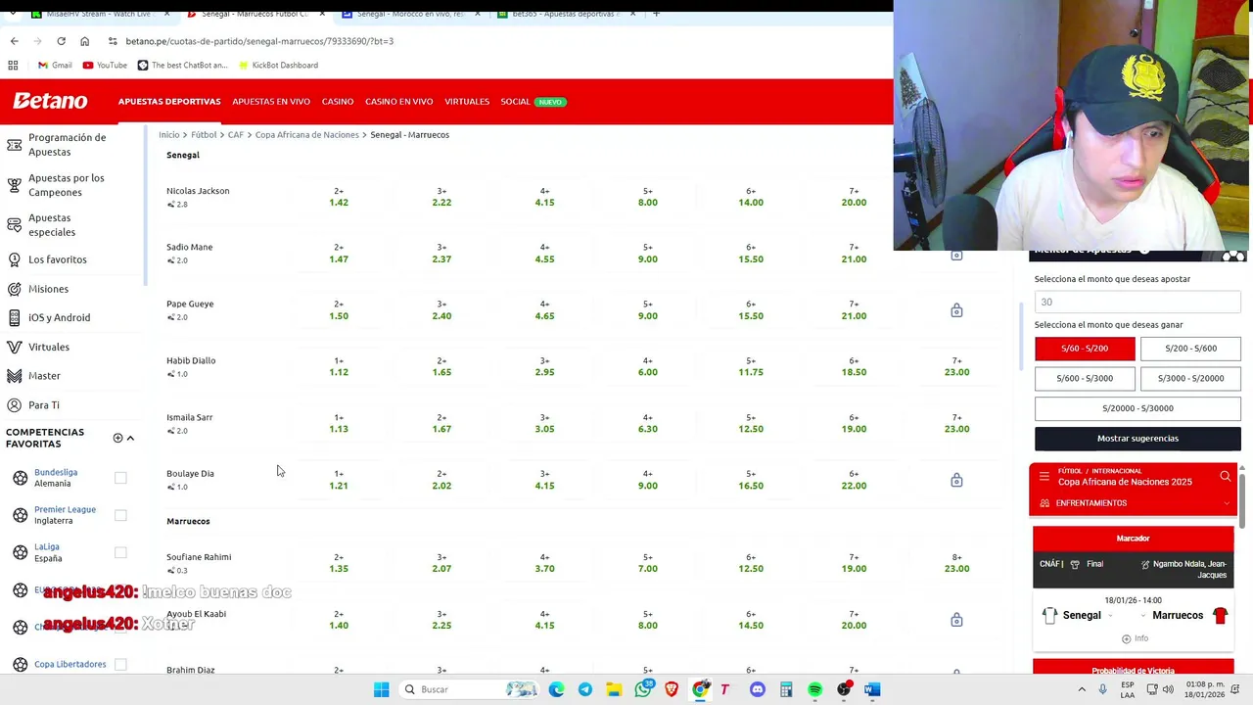Image resolution: width=1253 pixels, height=705 pixels.
Task: Choose the S/600 - S/3000 winnings range
Action: (1085, 378)
